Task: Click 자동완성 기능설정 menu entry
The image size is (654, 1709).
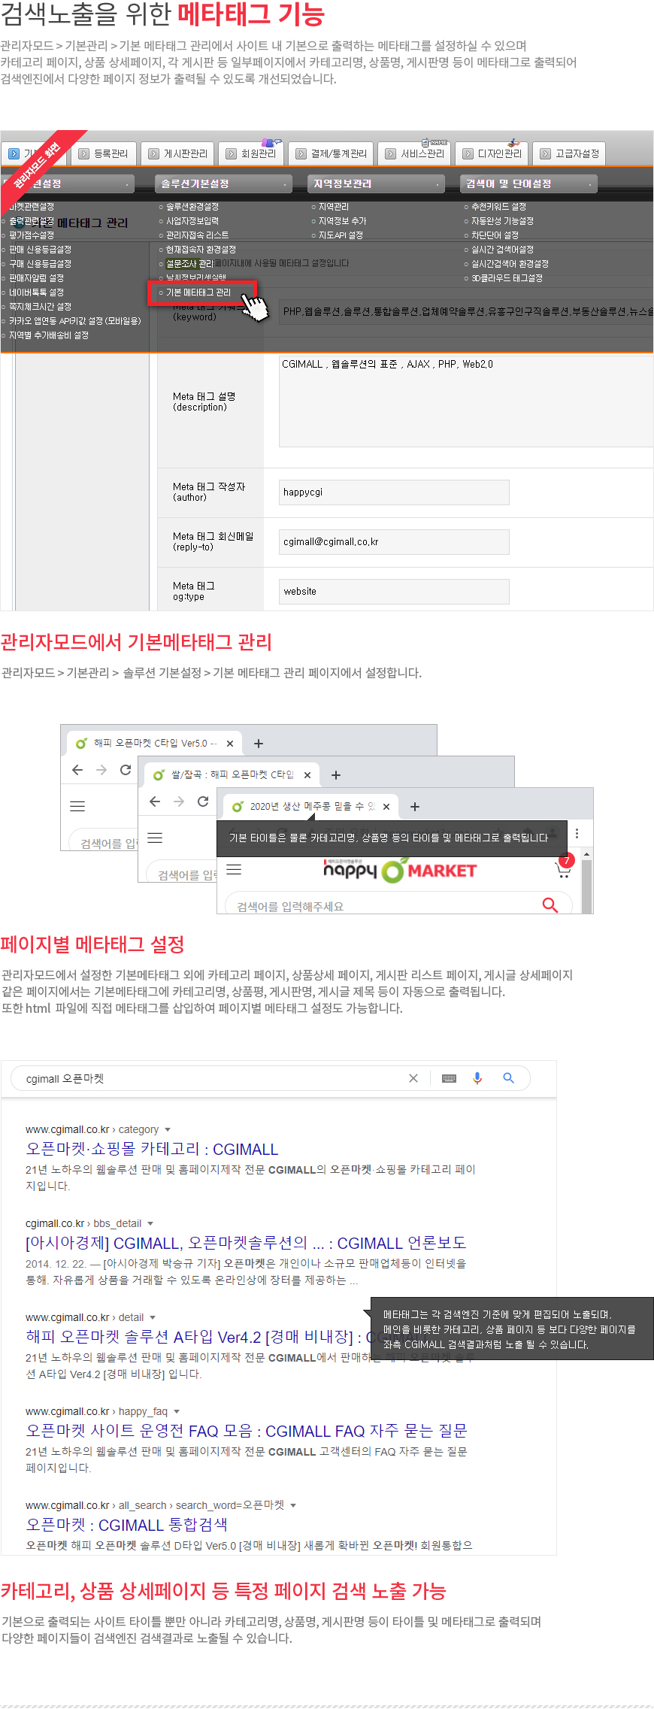Action: [x=502, y=221]
